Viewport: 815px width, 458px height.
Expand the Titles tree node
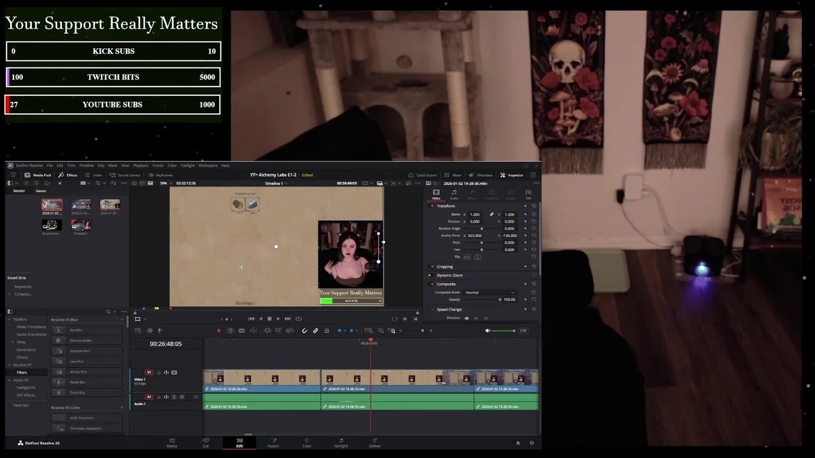click(x=12, y=342)
